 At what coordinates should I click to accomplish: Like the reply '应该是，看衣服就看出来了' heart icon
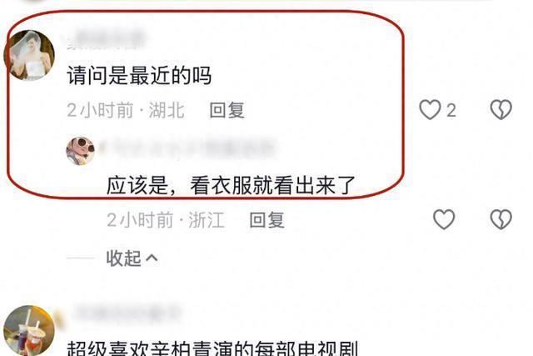click(444, 219)
